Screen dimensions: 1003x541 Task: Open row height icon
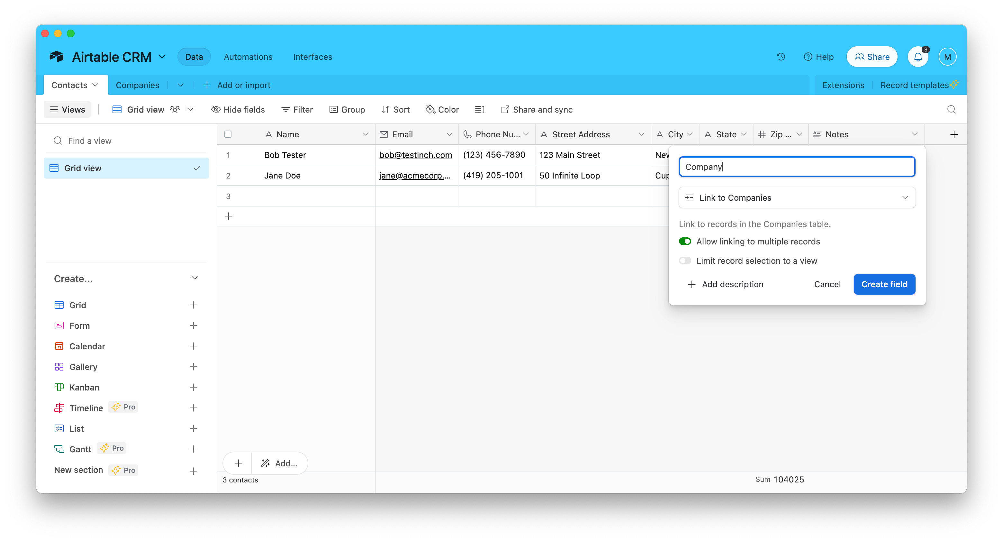coord(479,109)
